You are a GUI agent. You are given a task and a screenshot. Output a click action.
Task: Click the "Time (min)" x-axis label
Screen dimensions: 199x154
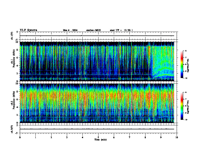tap(101, 140)
